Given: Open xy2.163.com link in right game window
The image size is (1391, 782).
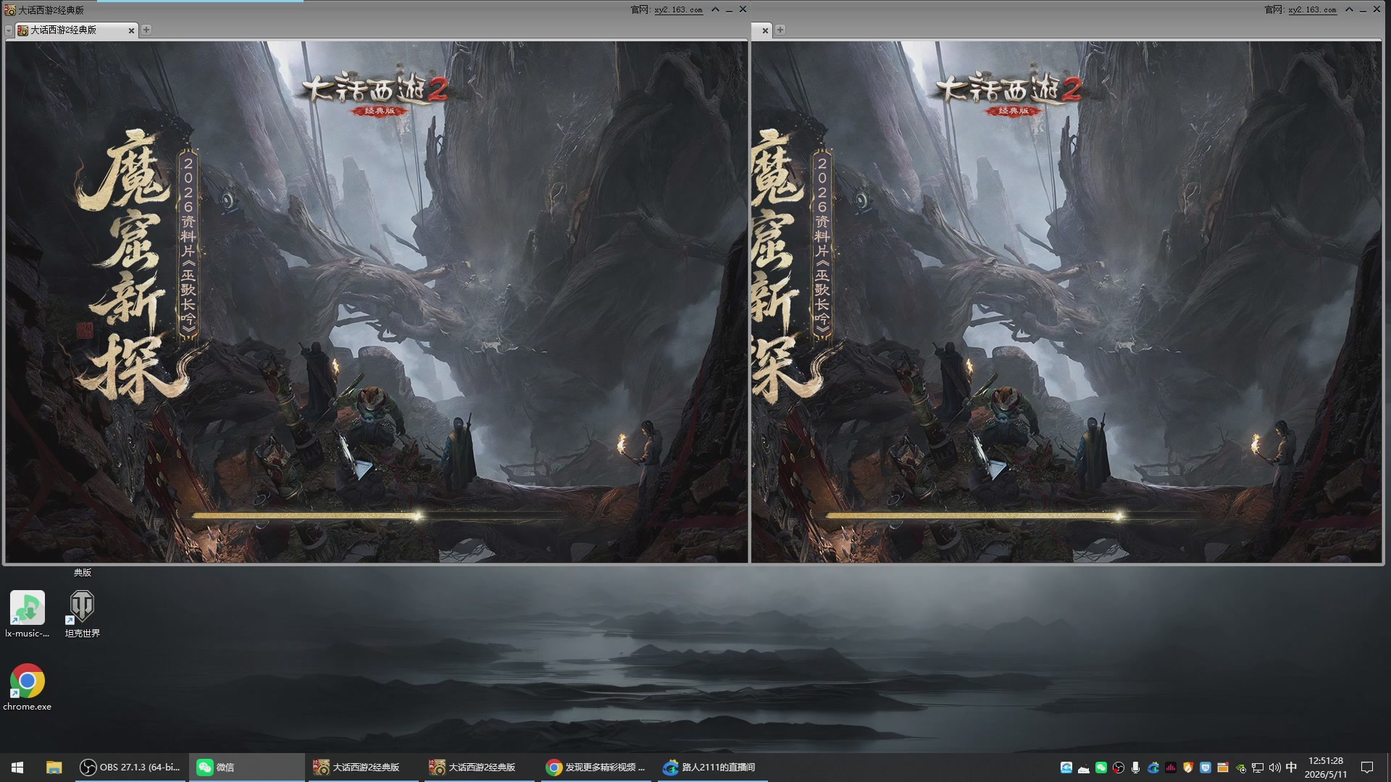Looking at the screenshot, I should [1312, 10].
